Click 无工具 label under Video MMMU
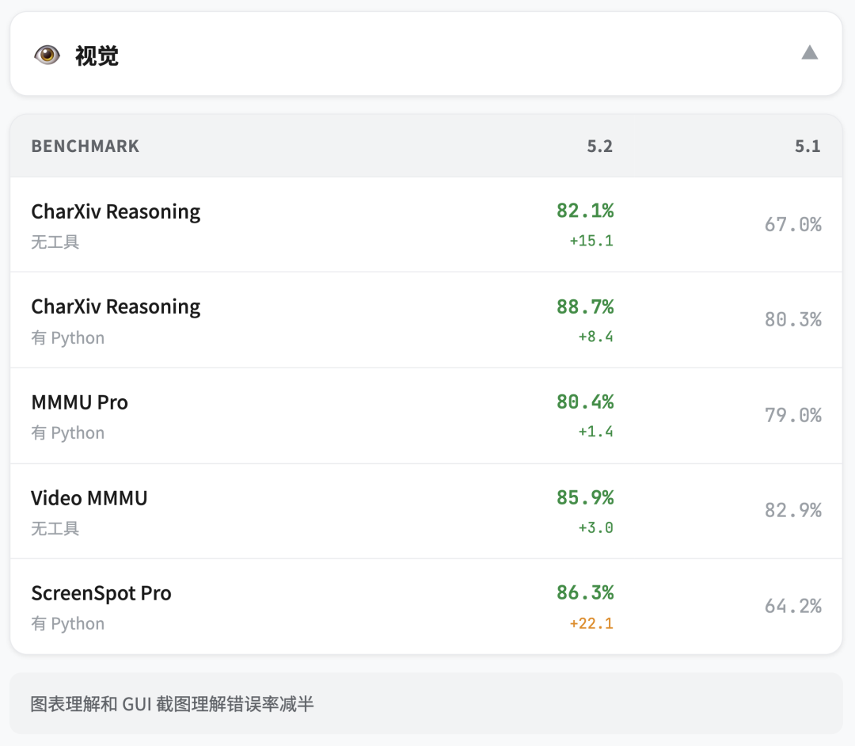855x746 pixels. click(x=55, y=528)
